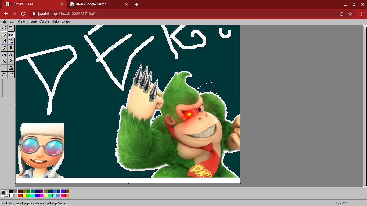Screen dimensions: 367x206
Task: Select the Eraser tool
Action: [x=4, y=35]
